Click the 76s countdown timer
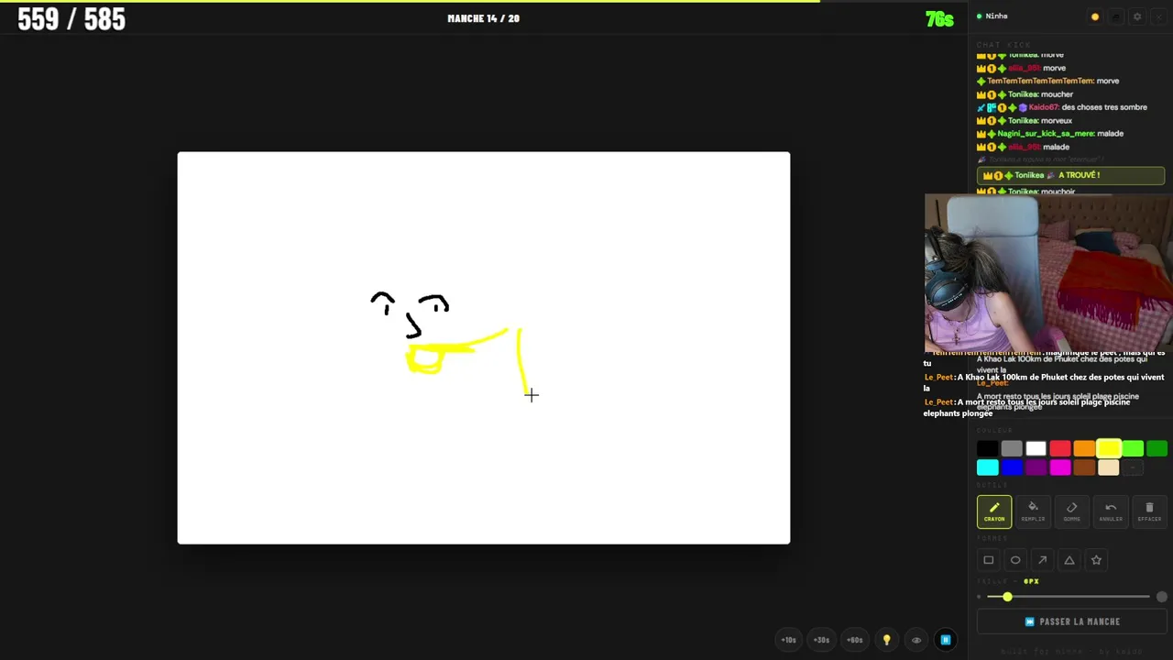The width and height of the screenshot is (1173, 660). coord(939,19)
